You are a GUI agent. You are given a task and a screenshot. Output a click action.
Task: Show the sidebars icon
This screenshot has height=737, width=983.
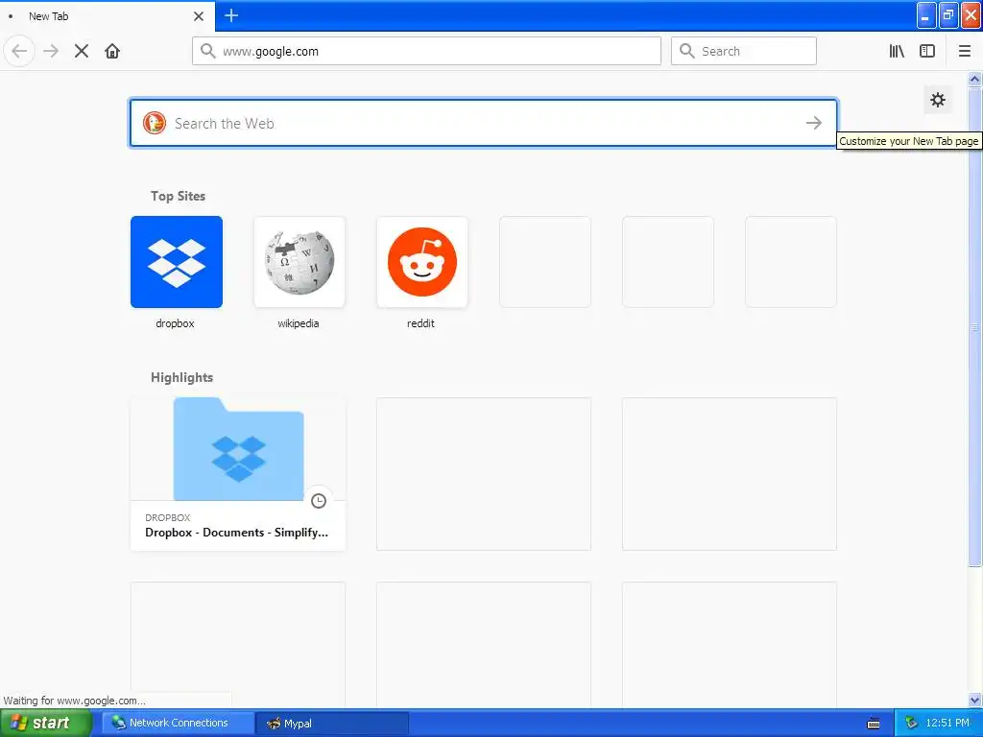click(x=927, y=51)
